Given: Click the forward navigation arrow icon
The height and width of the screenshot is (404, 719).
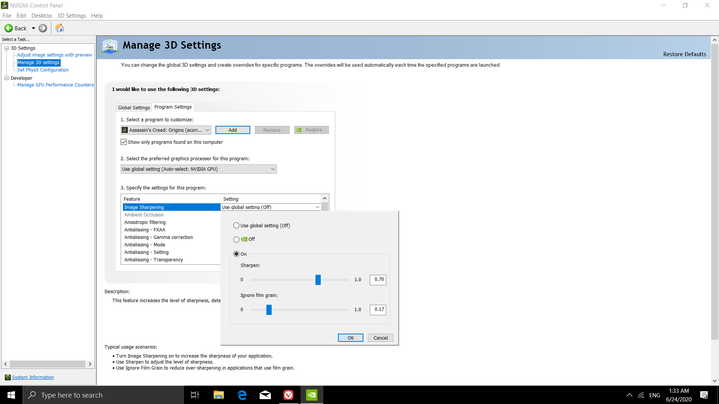Looking at the screenshot, I should (43, 28).
